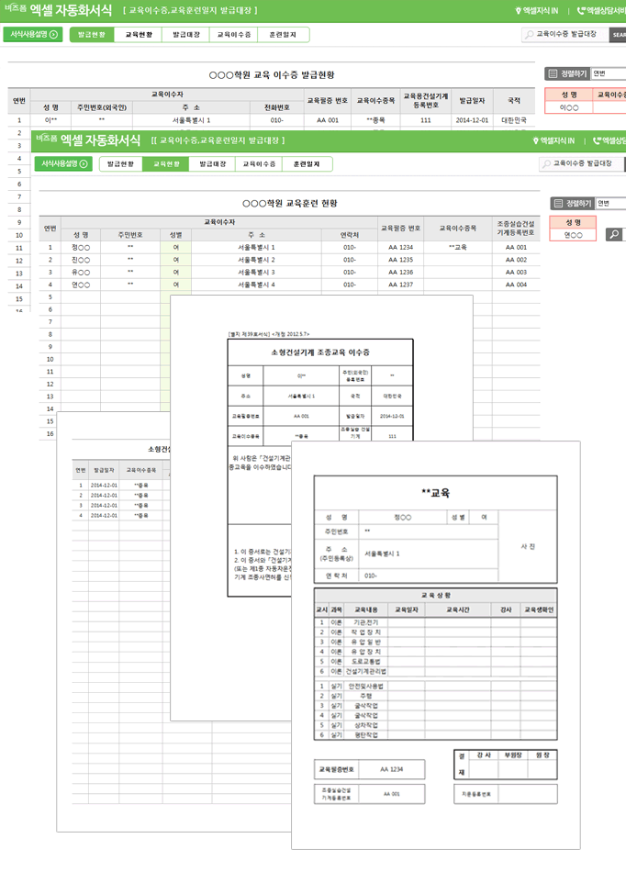Viewport: 626px width, 883px height.
Task: Click registration number cell AA 002
Action: pos(516,260)
